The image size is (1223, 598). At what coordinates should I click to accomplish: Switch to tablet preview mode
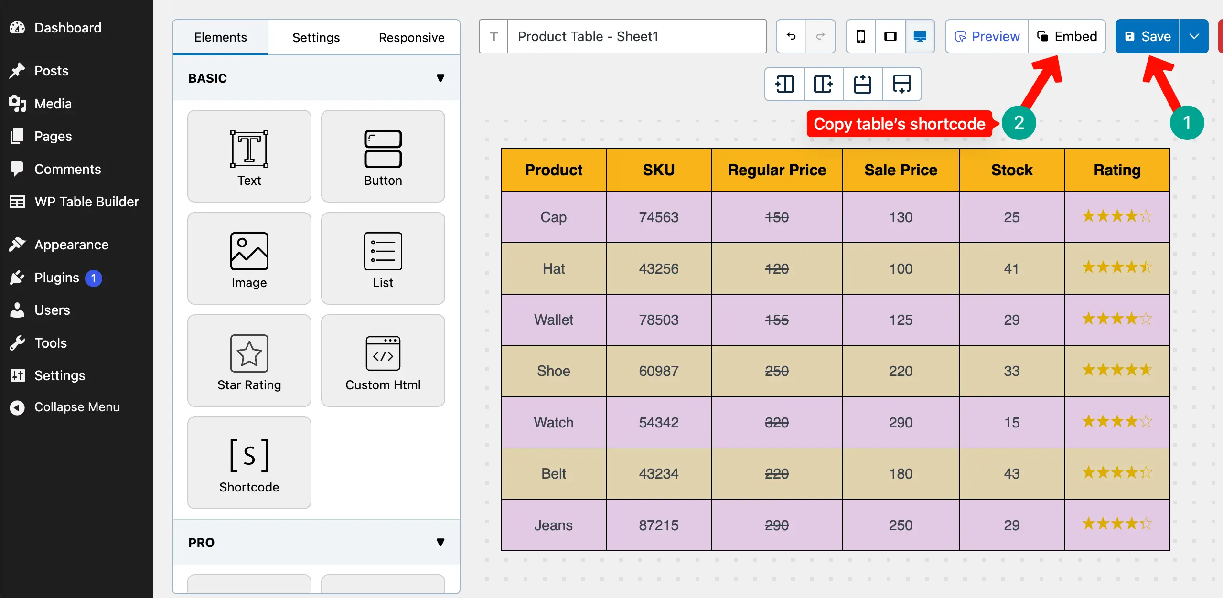890,36
